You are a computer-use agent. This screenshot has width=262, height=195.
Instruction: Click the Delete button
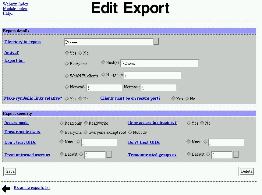246,171
